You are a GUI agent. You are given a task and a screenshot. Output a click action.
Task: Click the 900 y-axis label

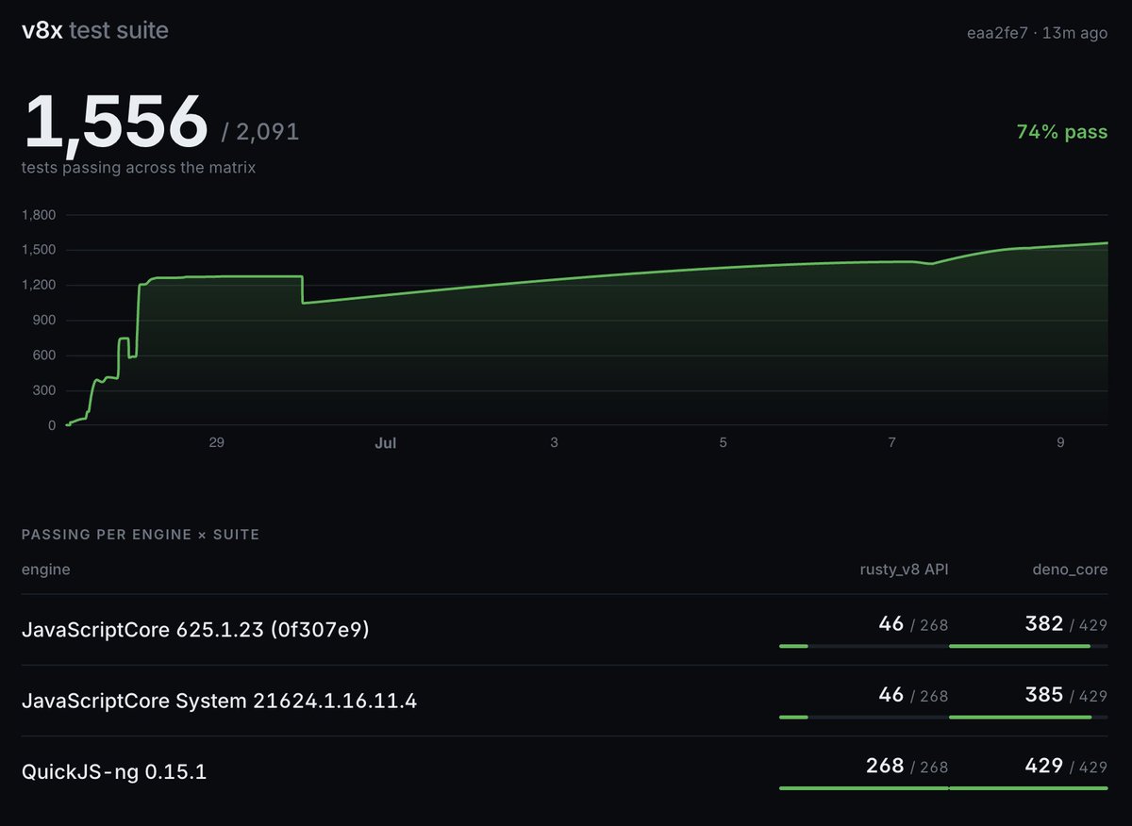pyautogui.click(x=44, y=321)
